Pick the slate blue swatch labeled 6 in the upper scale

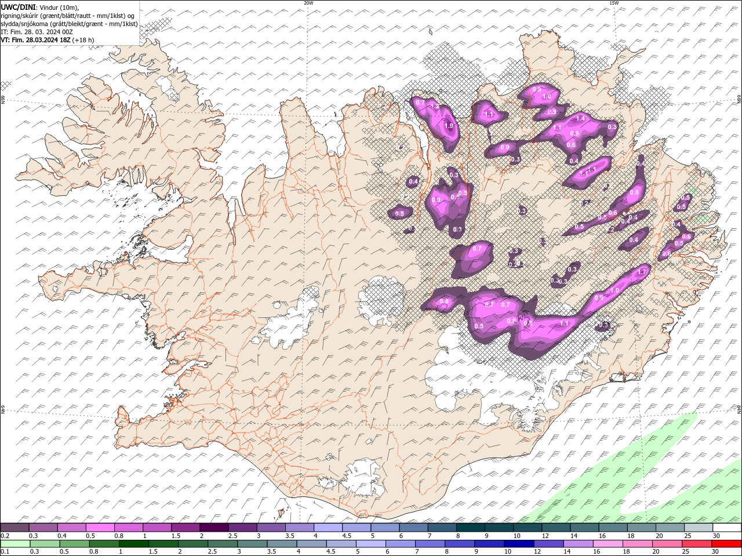413,528
